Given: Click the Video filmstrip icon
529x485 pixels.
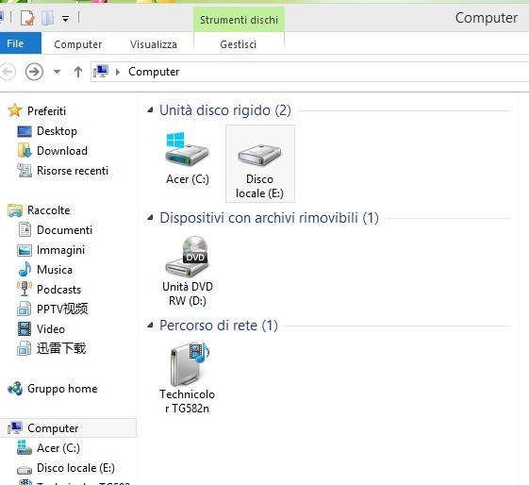Looking at the screenshot, I should point(25,328).
